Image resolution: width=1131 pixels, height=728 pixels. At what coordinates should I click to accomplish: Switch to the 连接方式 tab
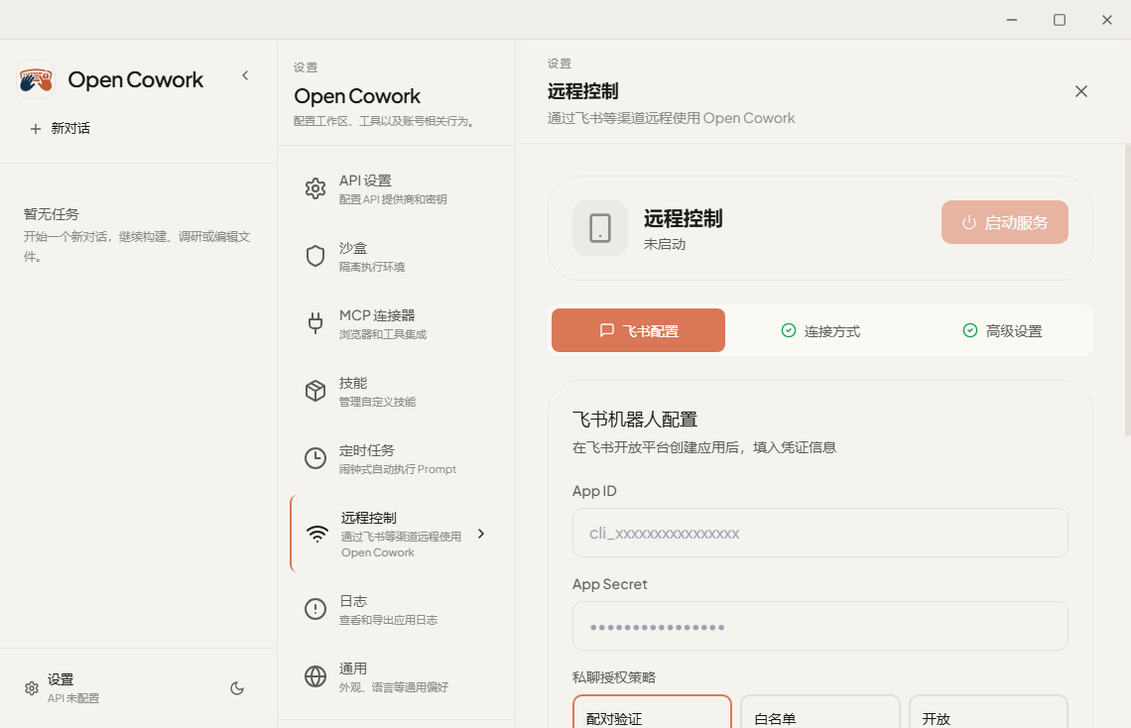pyautogui.click(x=820, y=330)
